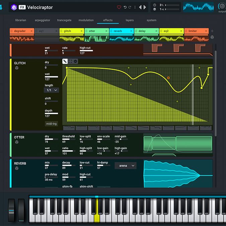This screenshot has height=226, width=226.
Task: Remove the delay effect with its X
Action: pyautogui.click(x=156, y=31)
